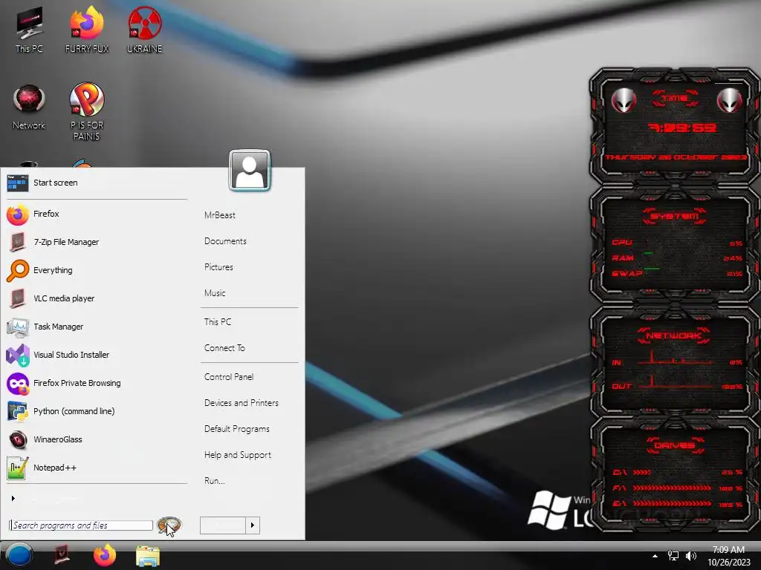Launch Firefox from the start menu

(97, 214)
